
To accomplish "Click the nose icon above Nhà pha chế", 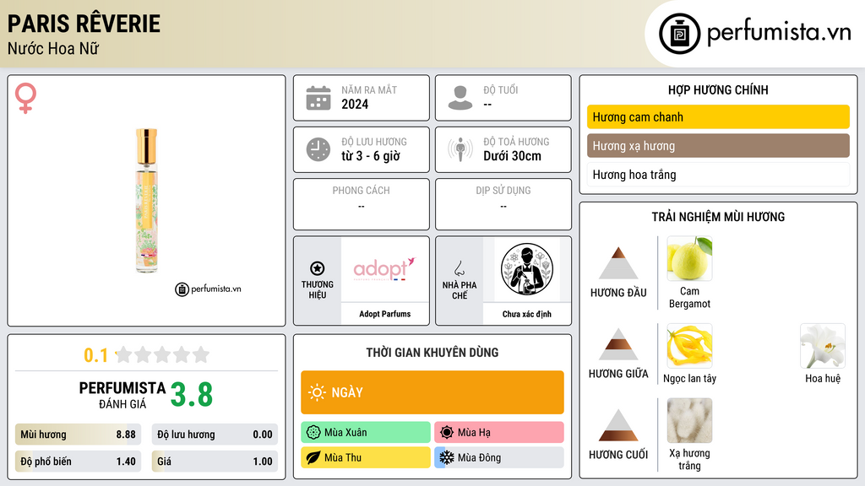I will 459,269.
